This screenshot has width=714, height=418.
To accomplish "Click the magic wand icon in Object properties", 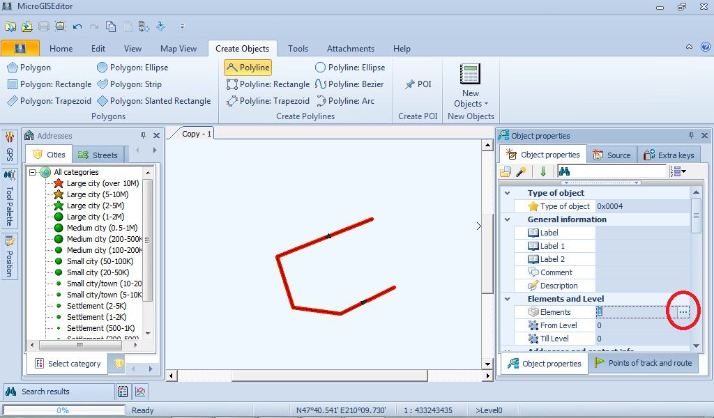I will 521,171.
